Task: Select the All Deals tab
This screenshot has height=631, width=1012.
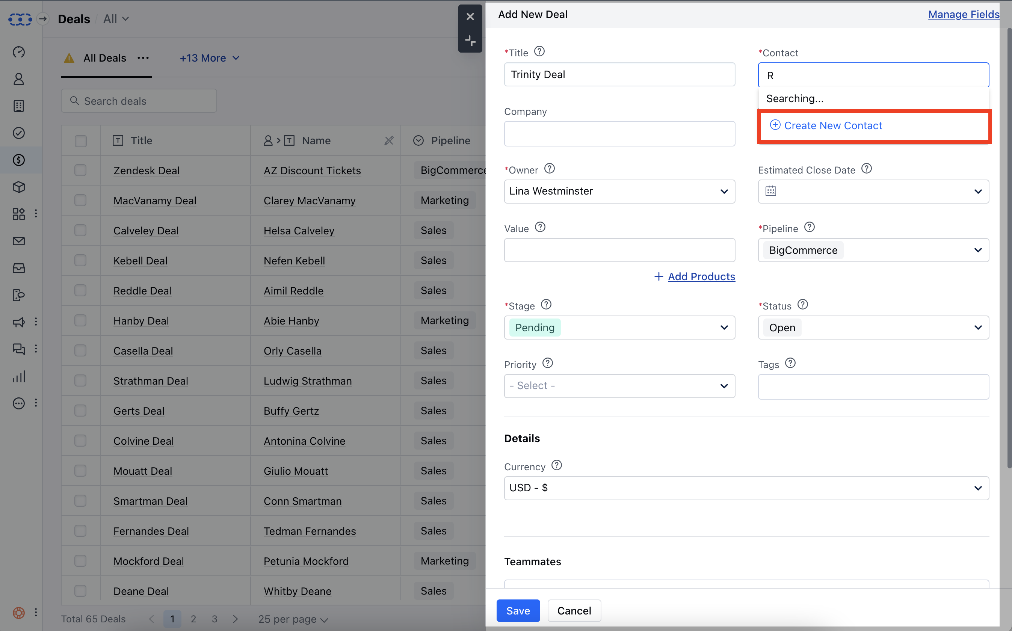Action: click(x=105, y=58)
